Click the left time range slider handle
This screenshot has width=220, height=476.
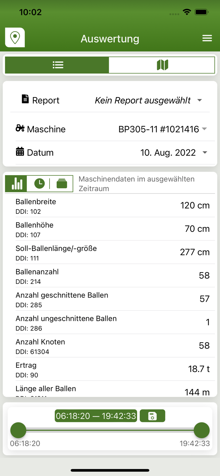tap(18, 430)
